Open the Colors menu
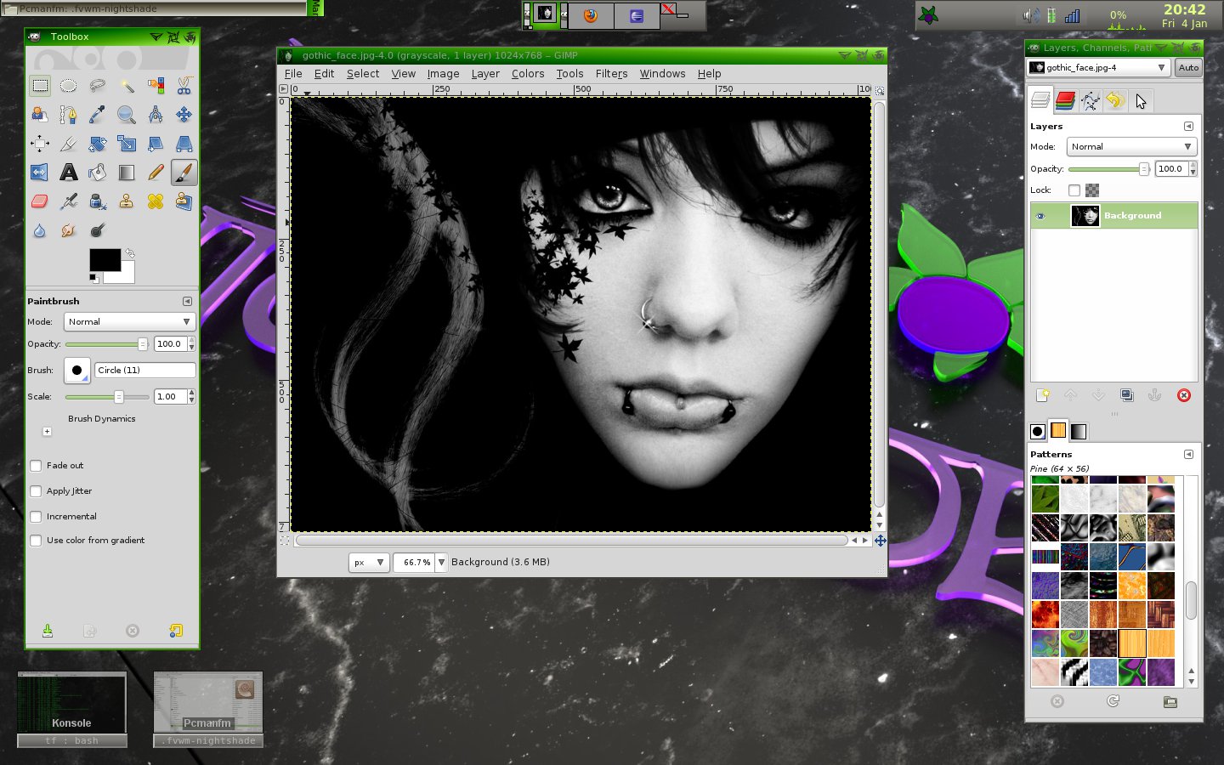This screenshot has width=1224, height=765. click(528, 74)
